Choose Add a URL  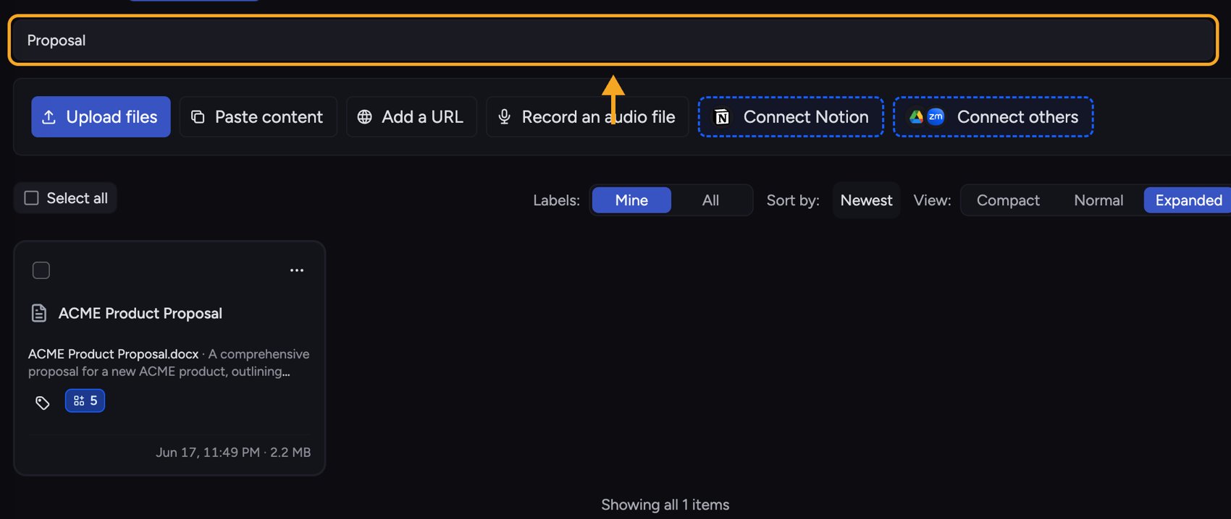(x=411, y=116)
